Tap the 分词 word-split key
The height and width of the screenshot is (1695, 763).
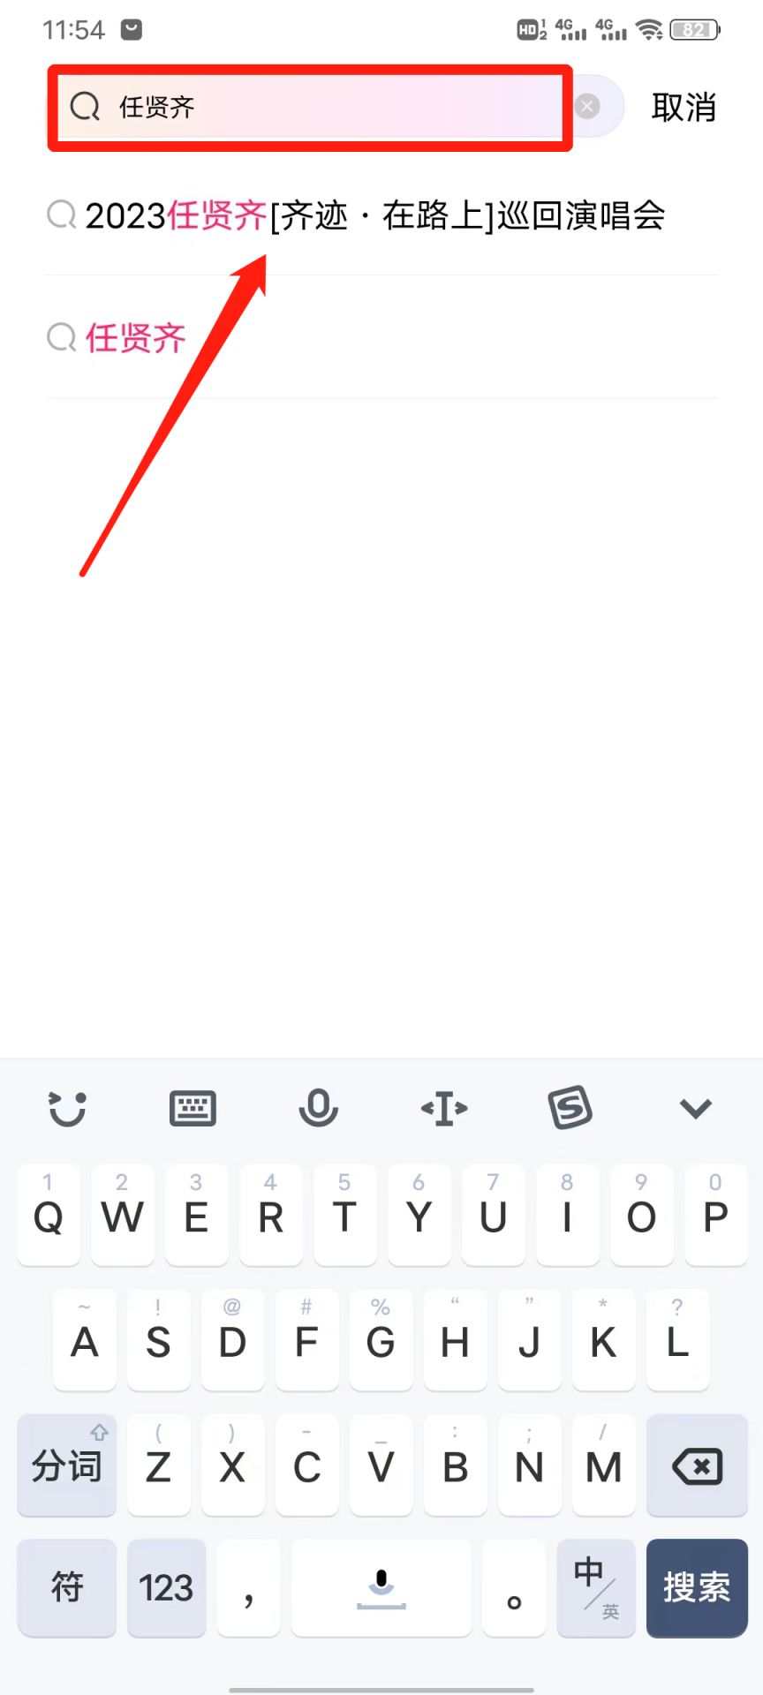(x=67, y=1466)
